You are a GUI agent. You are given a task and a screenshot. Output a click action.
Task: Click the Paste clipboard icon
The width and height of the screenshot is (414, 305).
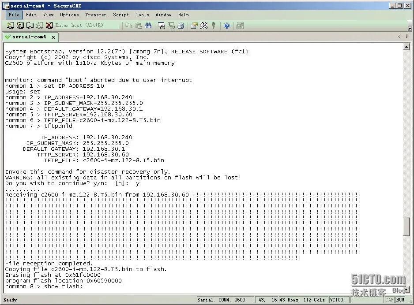tap(138, 26)
